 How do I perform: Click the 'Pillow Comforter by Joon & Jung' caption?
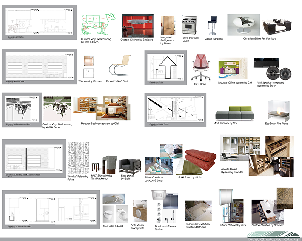154,179
